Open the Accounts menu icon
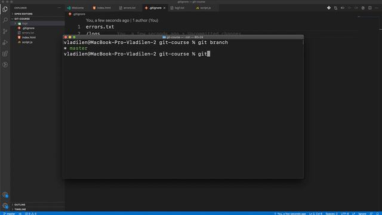This screenshot has width=382, height=215. (5, 195)
